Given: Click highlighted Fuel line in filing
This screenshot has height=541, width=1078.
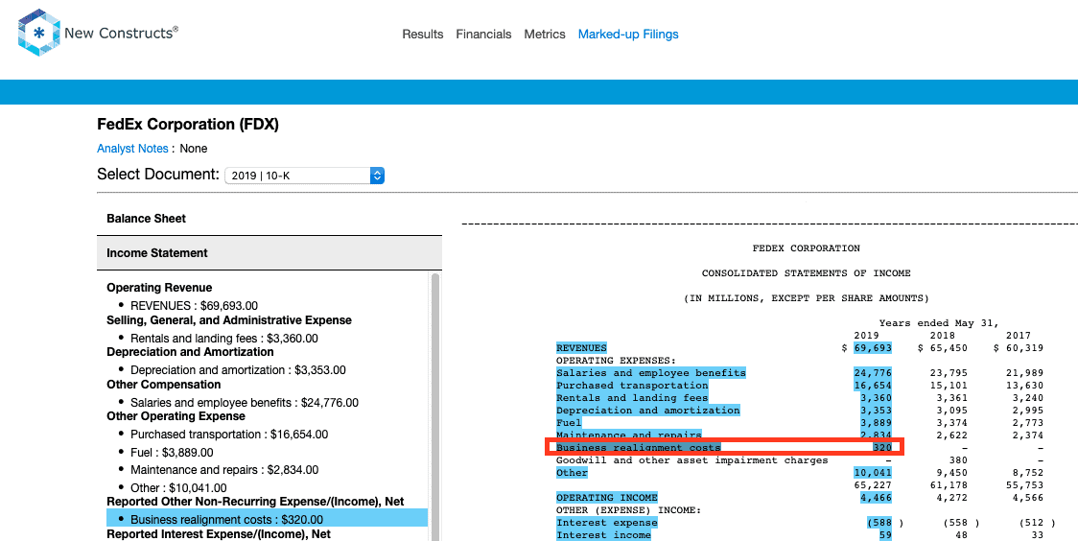Looking at the screenshot, I should coord(569,423).
